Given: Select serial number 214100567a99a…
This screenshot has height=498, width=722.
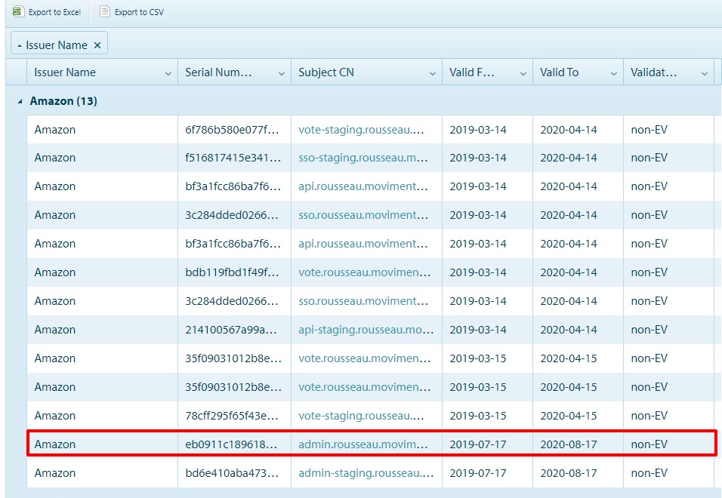Looking at the screenshot, I should (x=230, y=330).
